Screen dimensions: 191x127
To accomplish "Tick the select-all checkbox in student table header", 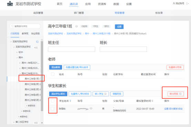I will click(53, 101).
